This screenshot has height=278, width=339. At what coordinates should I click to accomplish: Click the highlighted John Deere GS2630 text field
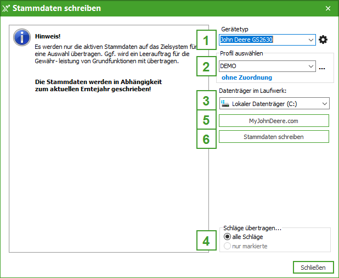click(262, 40)
